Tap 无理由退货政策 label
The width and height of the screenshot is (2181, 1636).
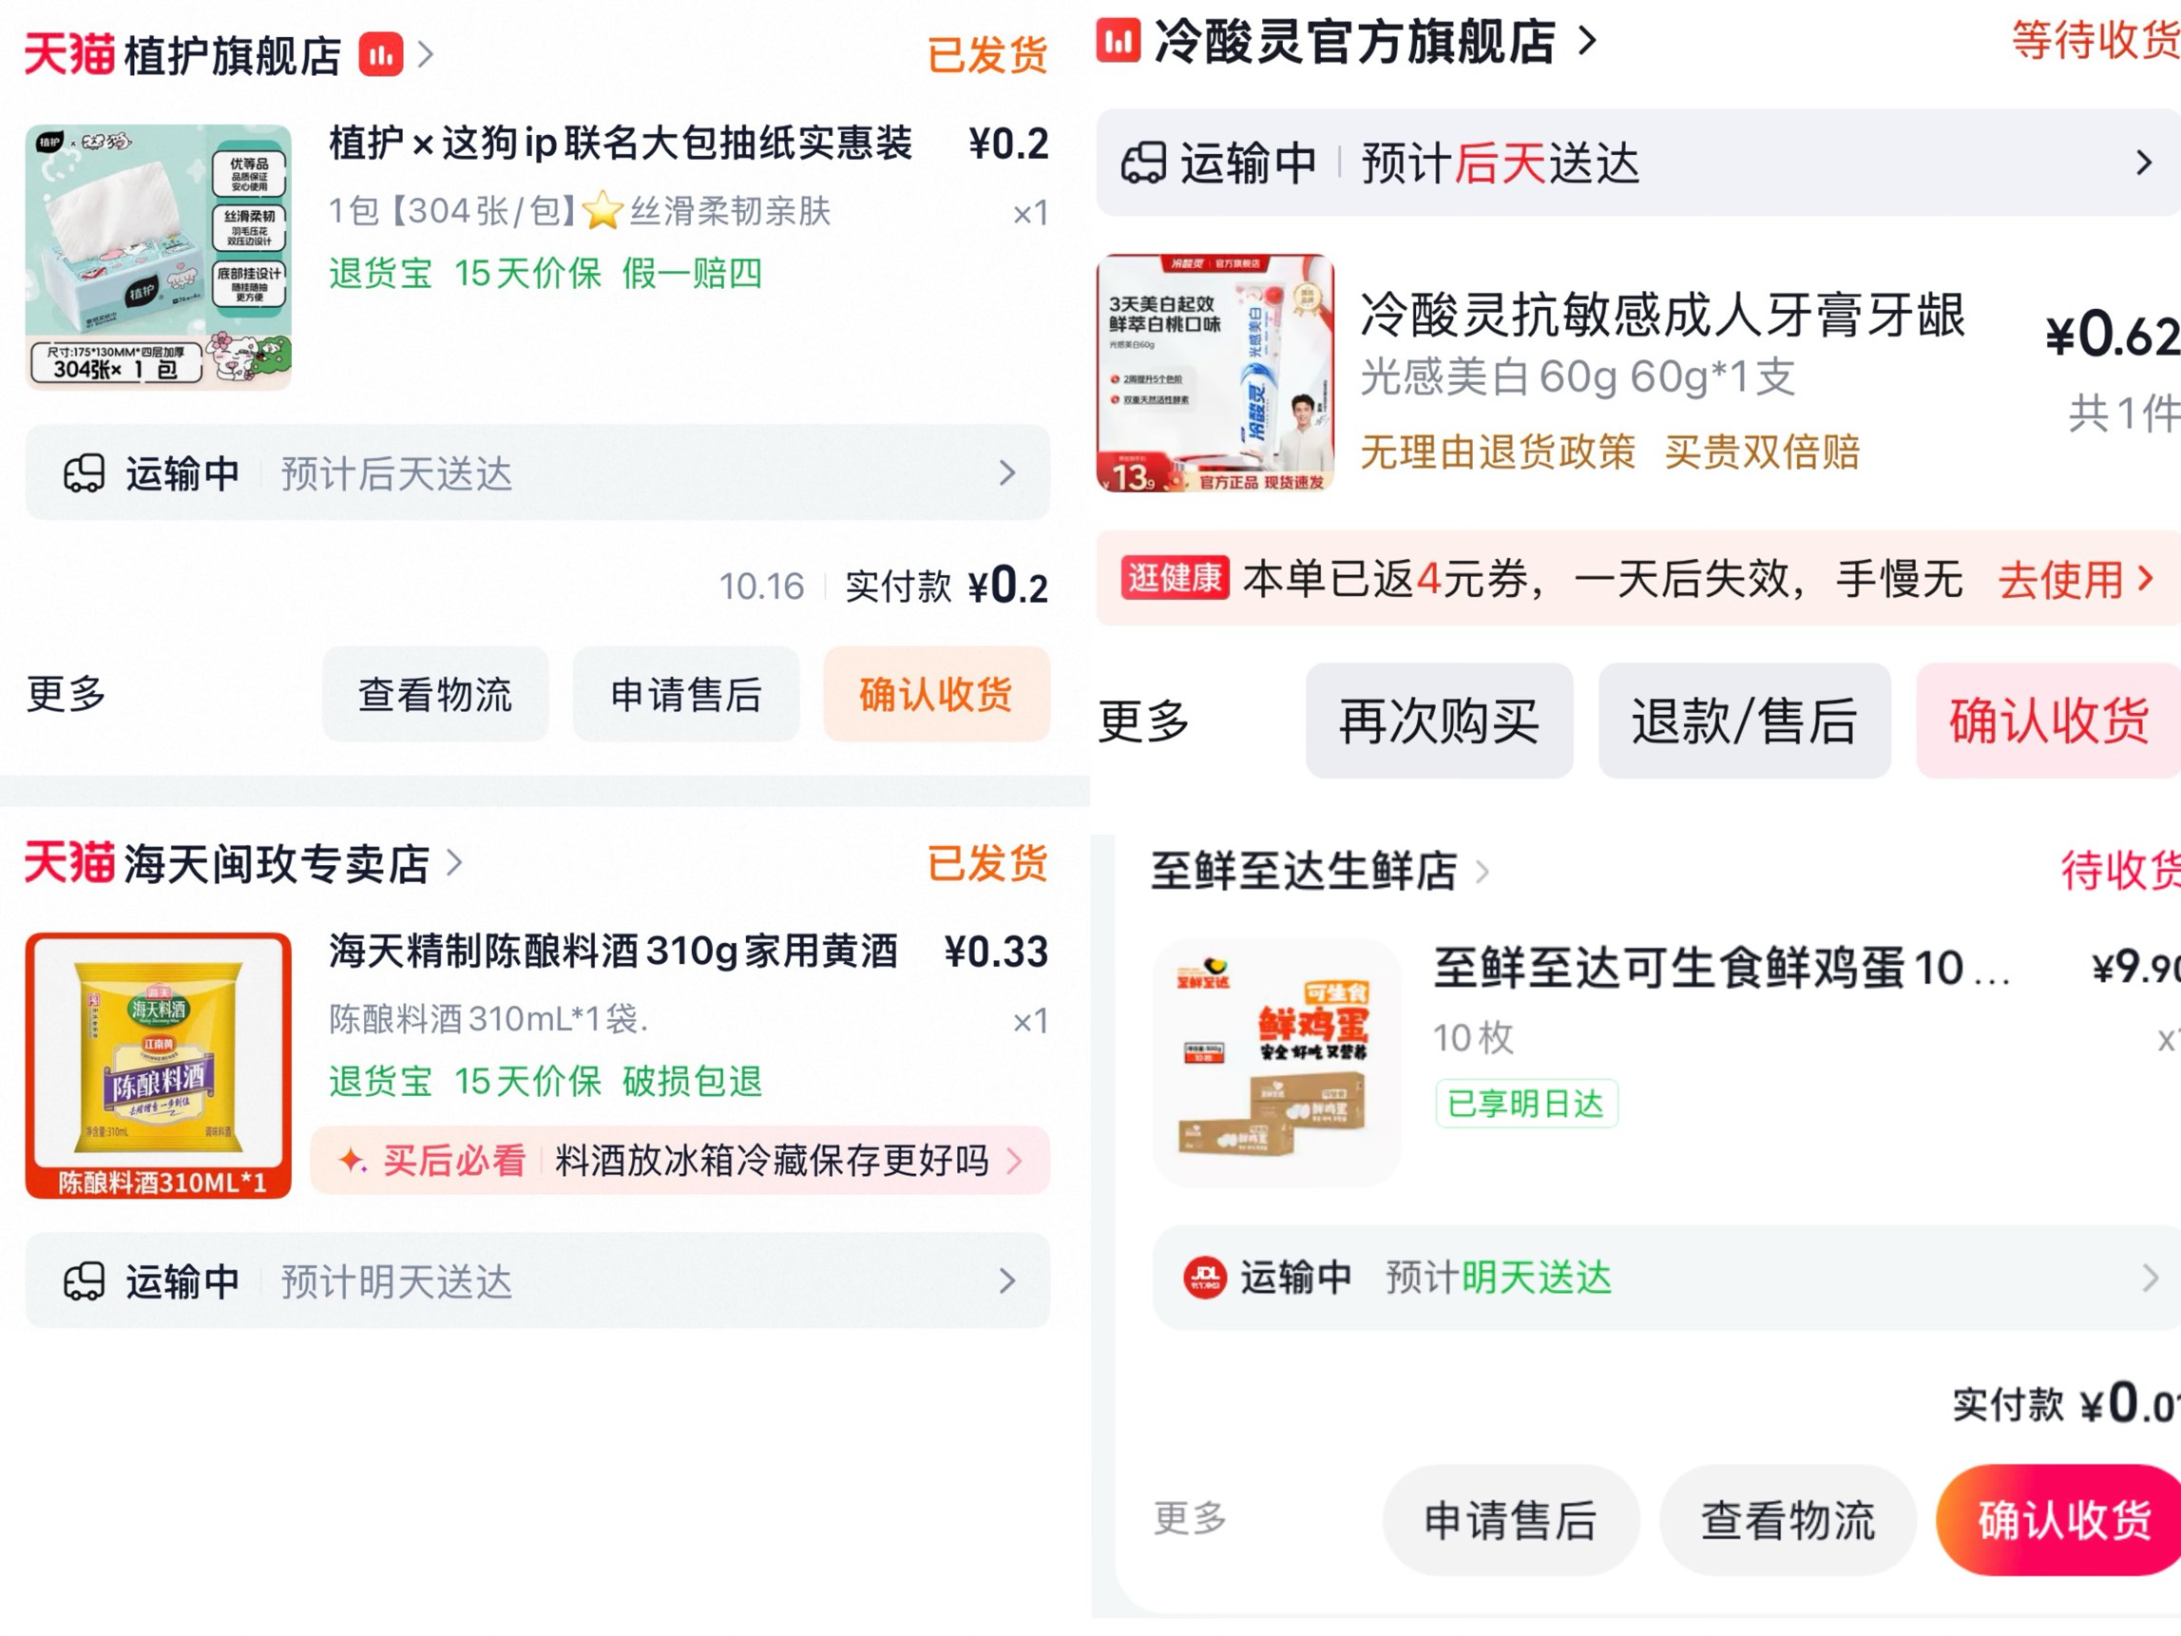1498,452
